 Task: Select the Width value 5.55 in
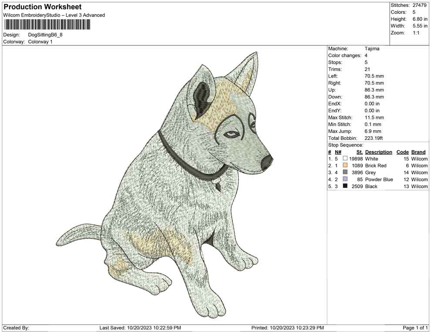coord(420,26)
